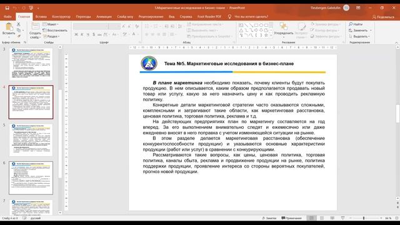Viewport: 400px width, 225px height.
Task: Center text in paragraph group
Action: 152,34
